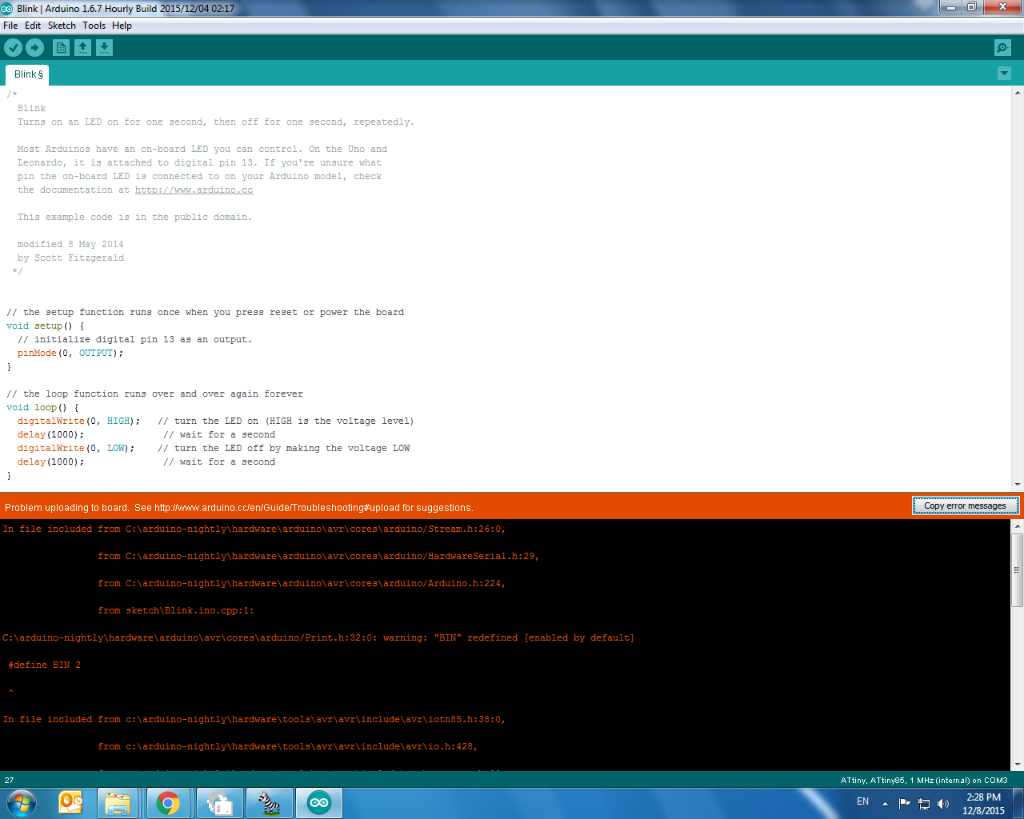Click the "ATtiny, ATtiny85, 1 MHz (internal) on COM3" board status
The height and width of the screenshot is (819, 1024).
[924, 781]
